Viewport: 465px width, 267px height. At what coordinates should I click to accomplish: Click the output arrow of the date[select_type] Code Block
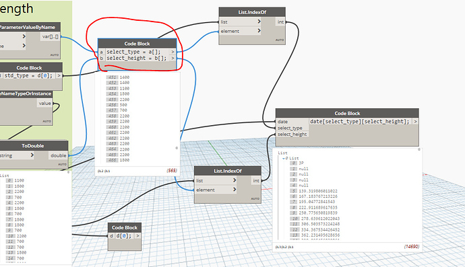416,121
